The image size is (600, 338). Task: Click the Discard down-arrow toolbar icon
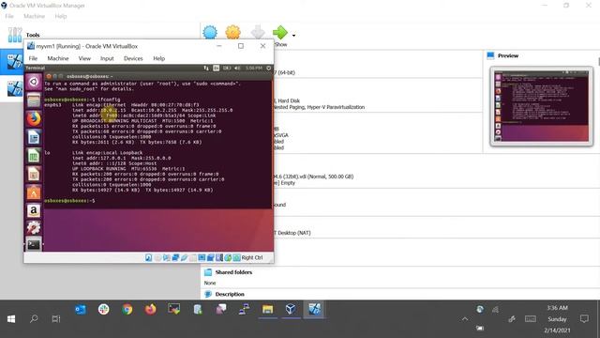[x=258, y=33]
